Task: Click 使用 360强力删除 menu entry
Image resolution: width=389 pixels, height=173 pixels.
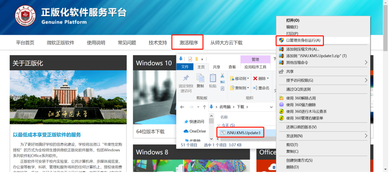Action: (301, 105)
